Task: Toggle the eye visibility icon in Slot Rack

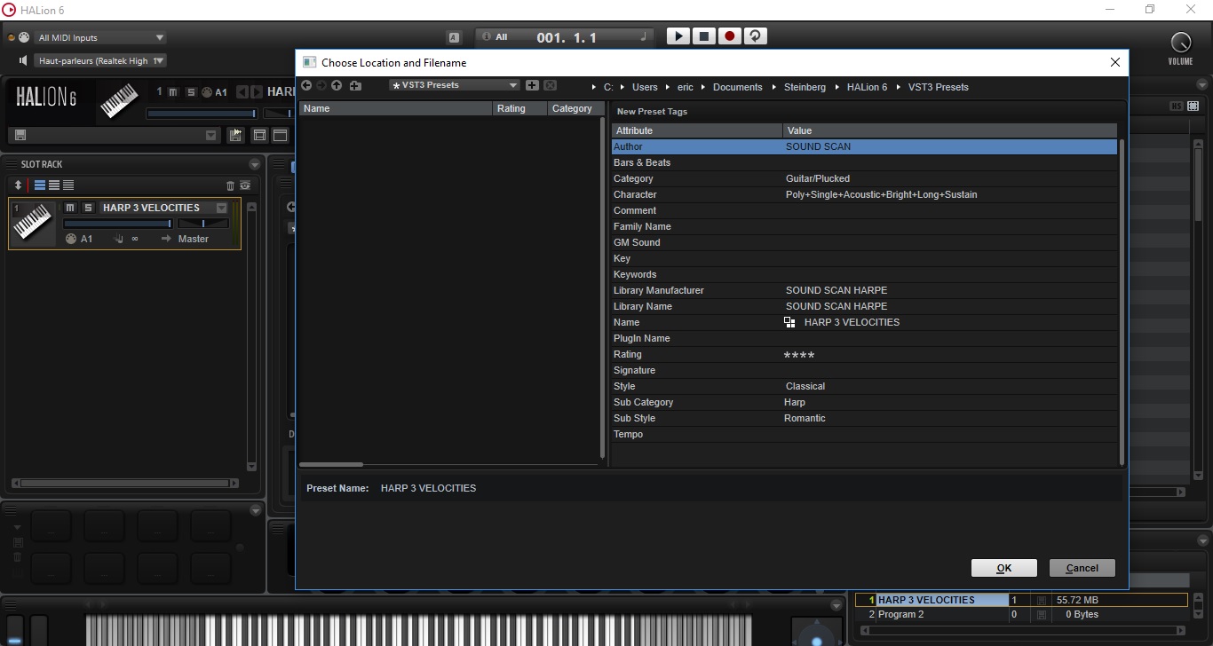Action: coord(246,185)
